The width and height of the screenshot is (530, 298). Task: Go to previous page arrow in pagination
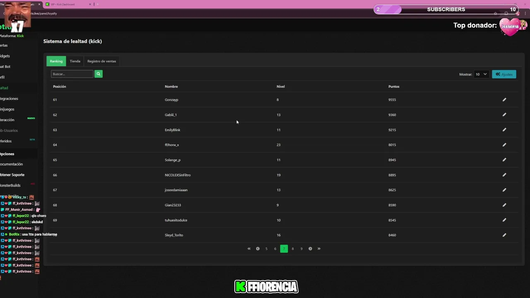point(258,249)
